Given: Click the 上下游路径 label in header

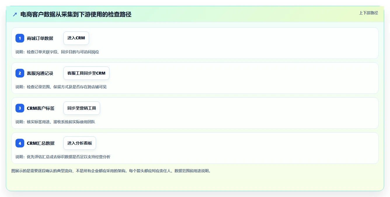Looking at the screenshot, I should pyautogui.click(x=368, y=13).
